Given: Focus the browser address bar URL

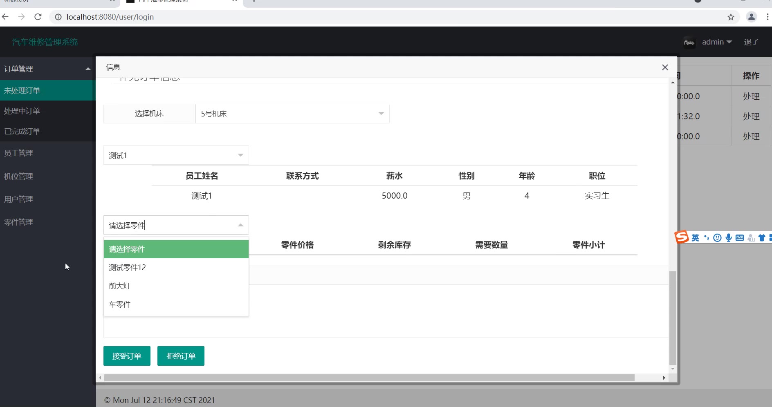Looking at the screenshot, I should (x=110, y=17).
